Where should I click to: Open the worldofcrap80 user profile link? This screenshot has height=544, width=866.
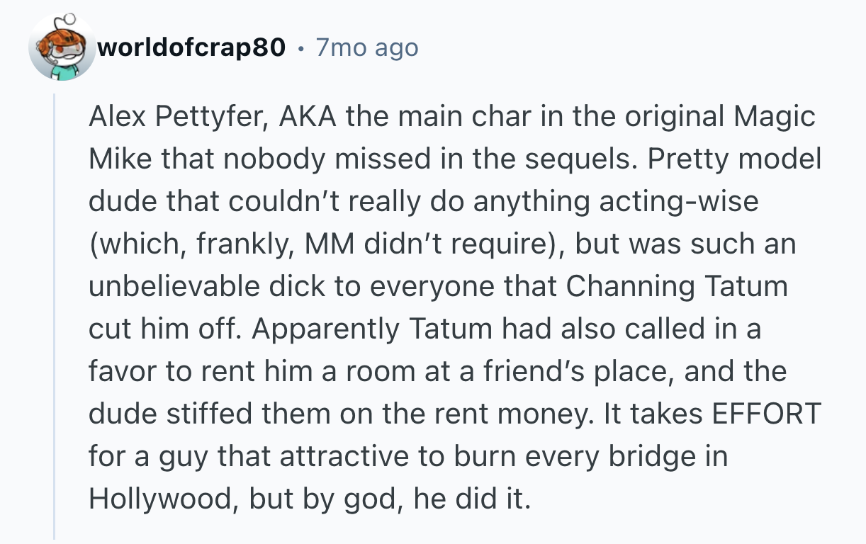click(192, 47)
